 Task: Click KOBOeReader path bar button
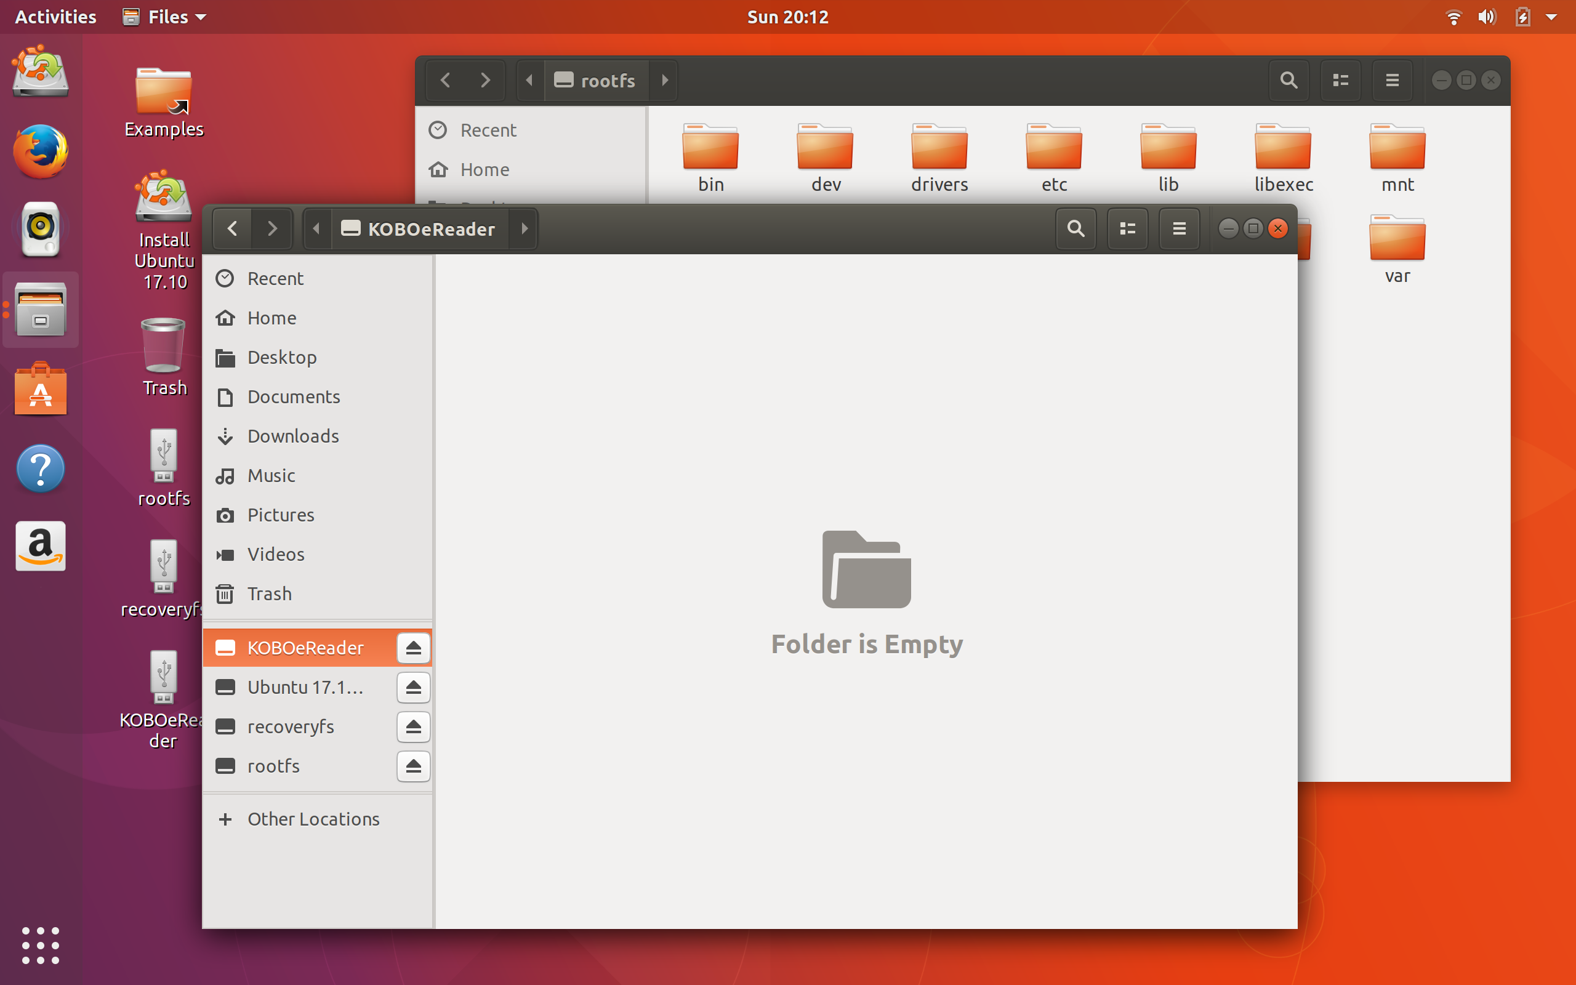419,228
